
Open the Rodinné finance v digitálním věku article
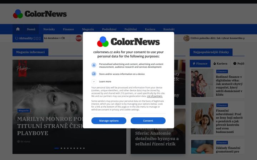pyautogui.click(x=229, y=86)
